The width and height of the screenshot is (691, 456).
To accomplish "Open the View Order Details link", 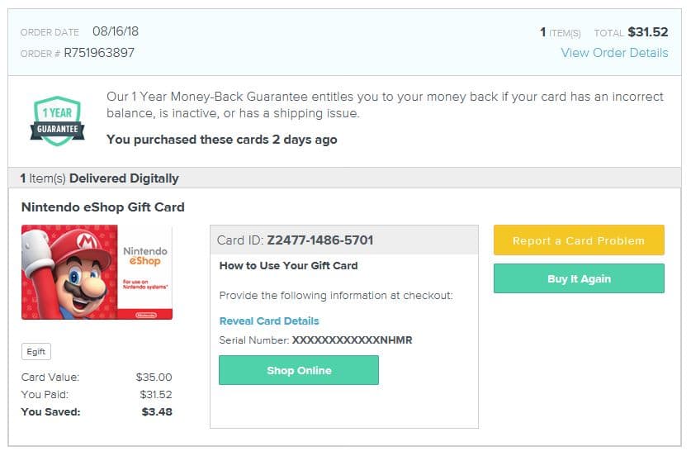I will 614,53.
